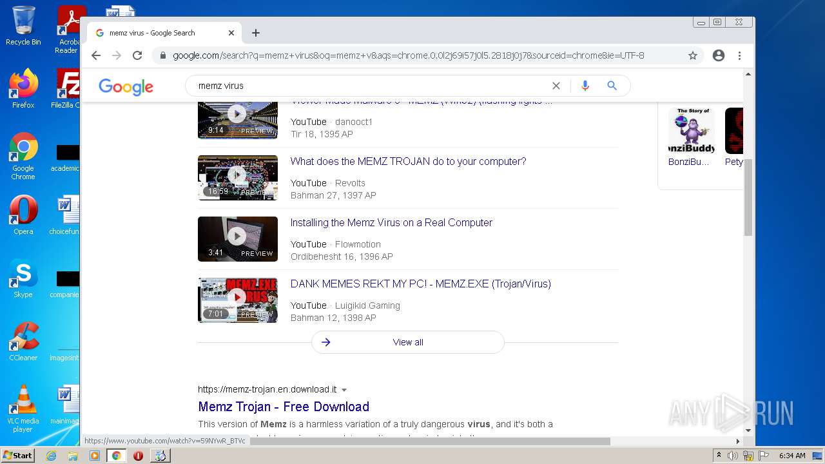Play the 16:59 Revolts video thumbnail

point(238,178)
